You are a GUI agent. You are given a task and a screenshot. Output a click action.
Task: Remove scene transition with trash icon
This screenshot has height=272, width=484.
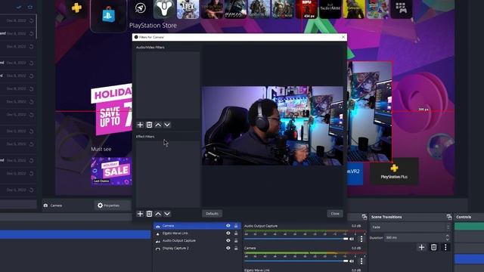(x=433, y=247)
